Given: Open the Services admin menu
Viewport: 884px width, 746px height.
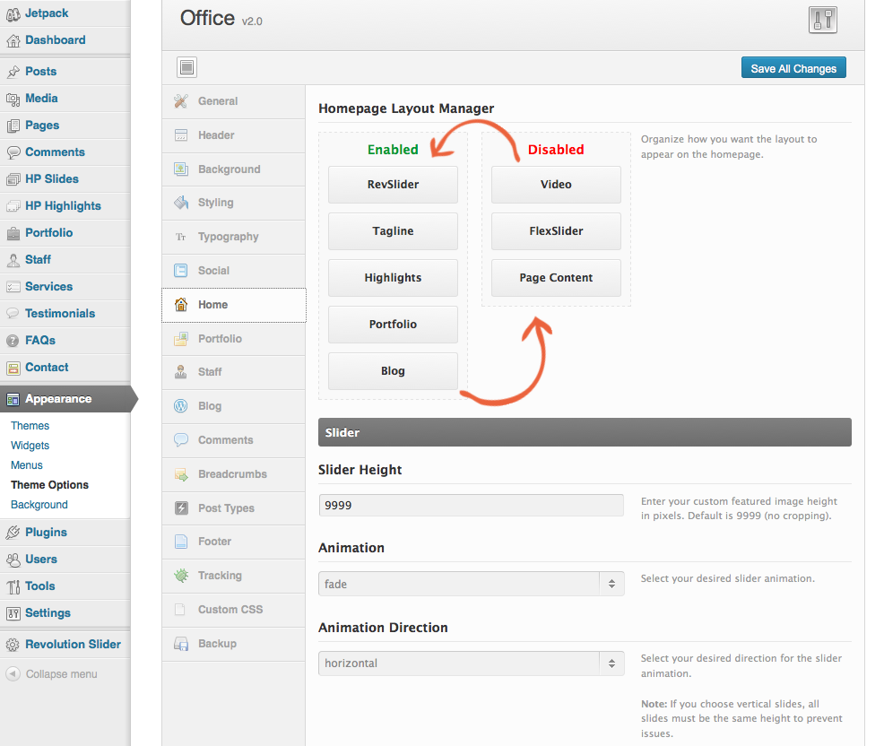Looking at the screenshot, I should [65, 286].
